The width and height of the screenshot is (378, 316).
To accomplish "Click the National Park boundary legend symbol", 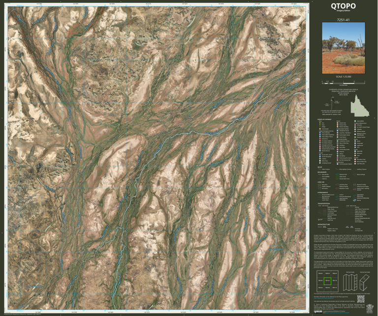I will (x=337, y=174).
